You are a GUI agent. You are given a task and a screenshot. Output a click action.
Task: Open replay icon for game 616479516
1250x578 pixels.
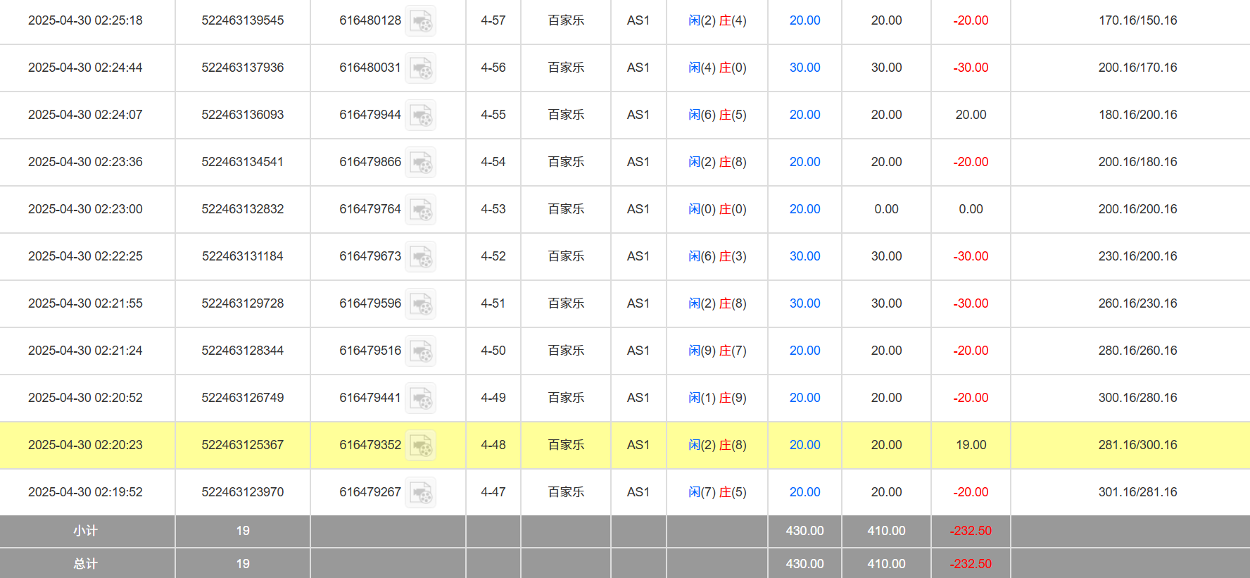[421, 351]
